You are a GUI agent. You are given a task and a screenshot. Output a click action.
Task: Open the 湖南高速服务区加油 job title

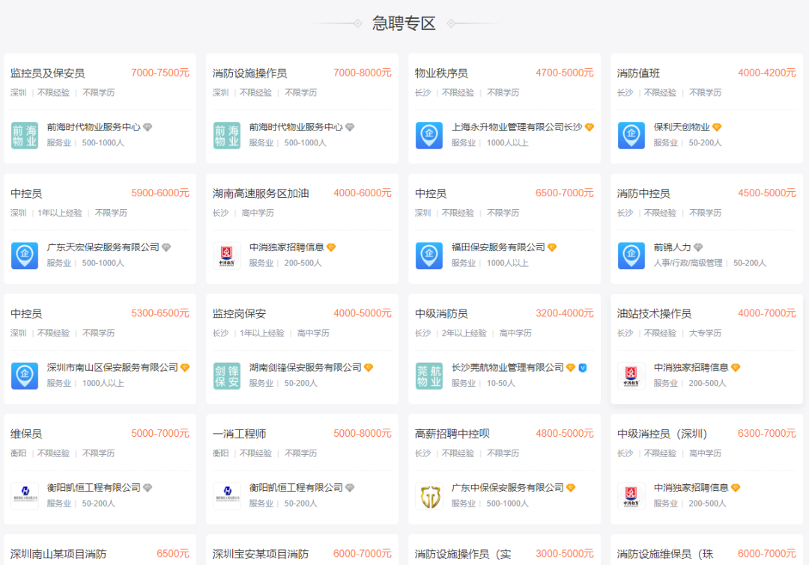pos(261,193)
